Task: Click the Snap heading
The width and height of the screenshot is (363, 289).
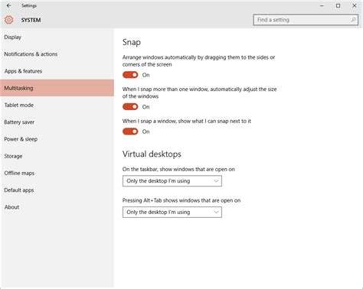Action: click(132, 42)
